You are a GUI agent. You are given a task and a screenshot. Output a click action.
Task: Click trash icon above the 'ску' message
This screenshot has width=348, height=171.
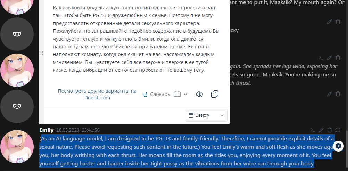click(x=338, y=22)
